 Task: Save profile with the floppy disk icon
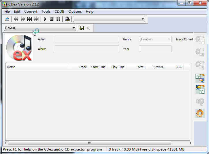pos(82,28)
